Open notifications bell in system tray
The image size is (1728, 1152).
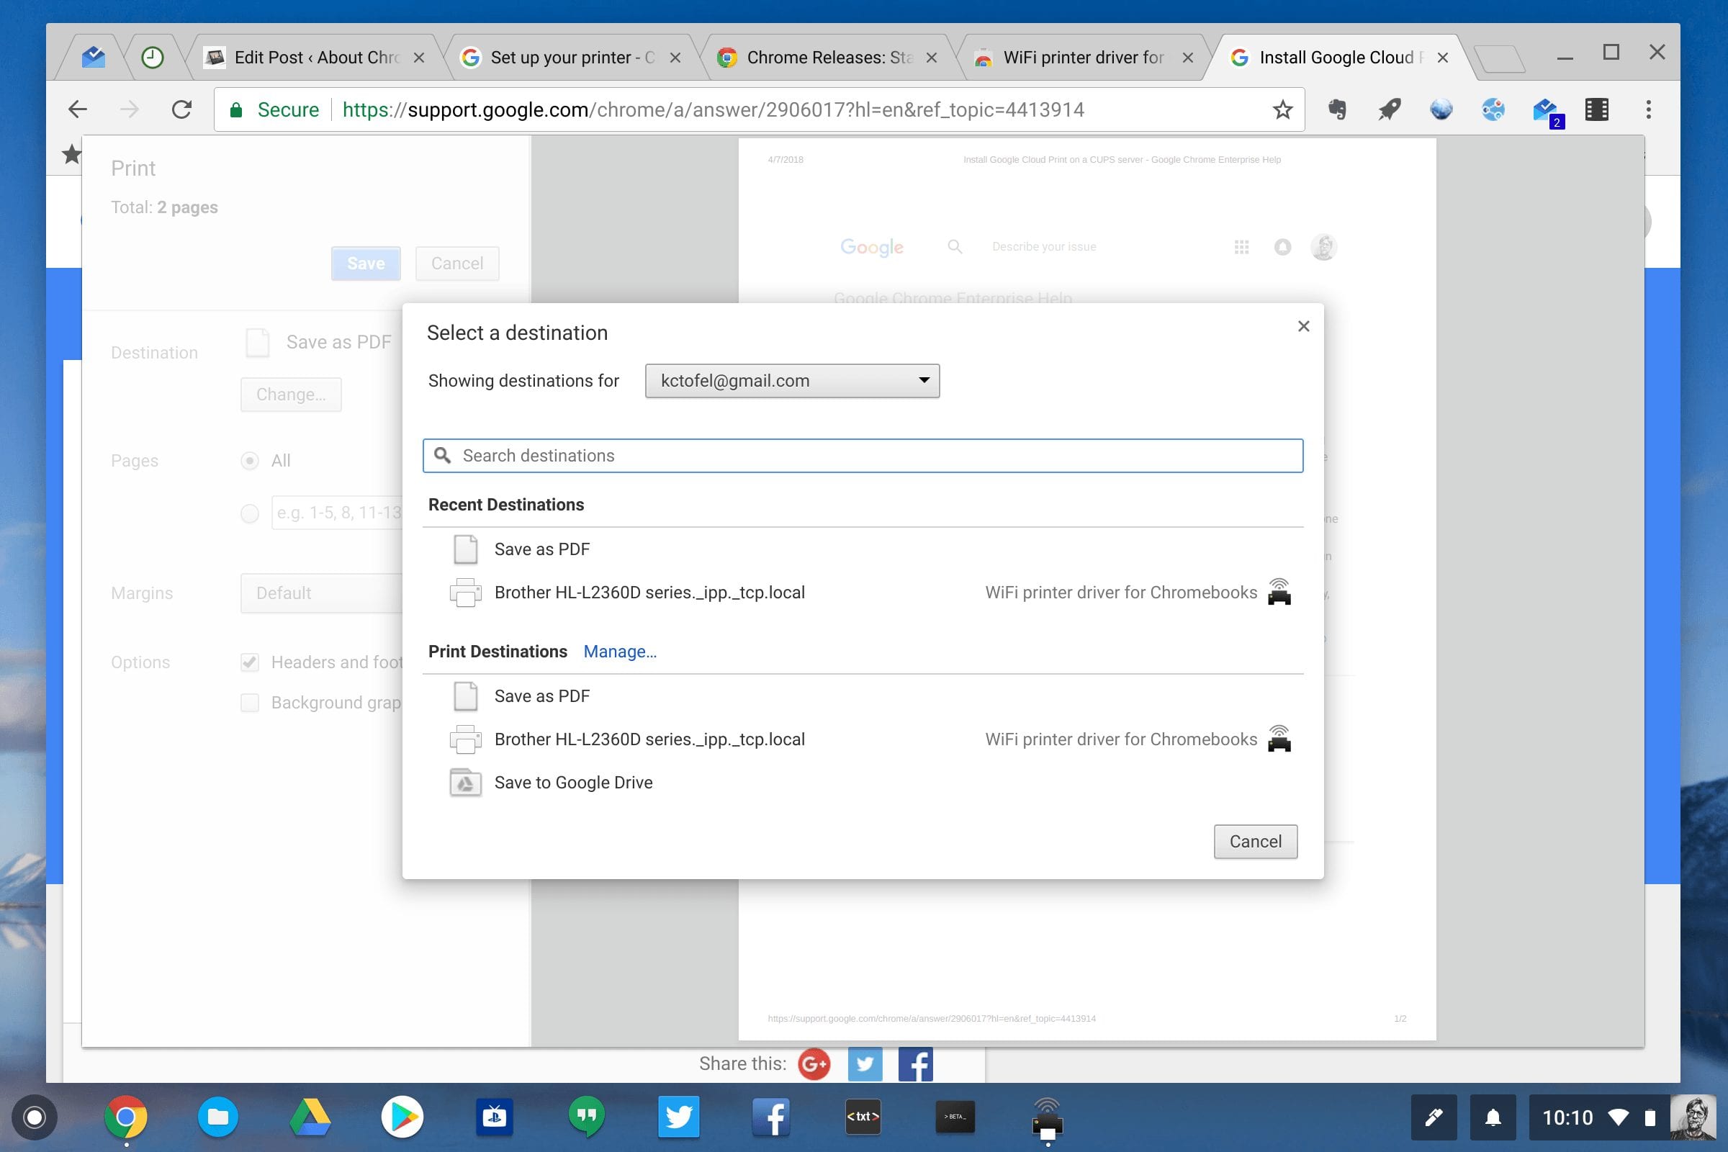tap(1493, 1117)
